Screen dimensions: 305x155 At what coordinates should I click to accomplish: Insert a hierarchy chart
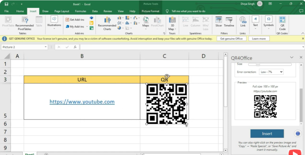click(x=128, y=18)
